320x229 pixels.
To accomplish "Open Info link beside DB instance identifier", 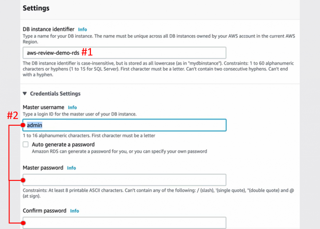I will pyautogui.click(x=82, y=30).
